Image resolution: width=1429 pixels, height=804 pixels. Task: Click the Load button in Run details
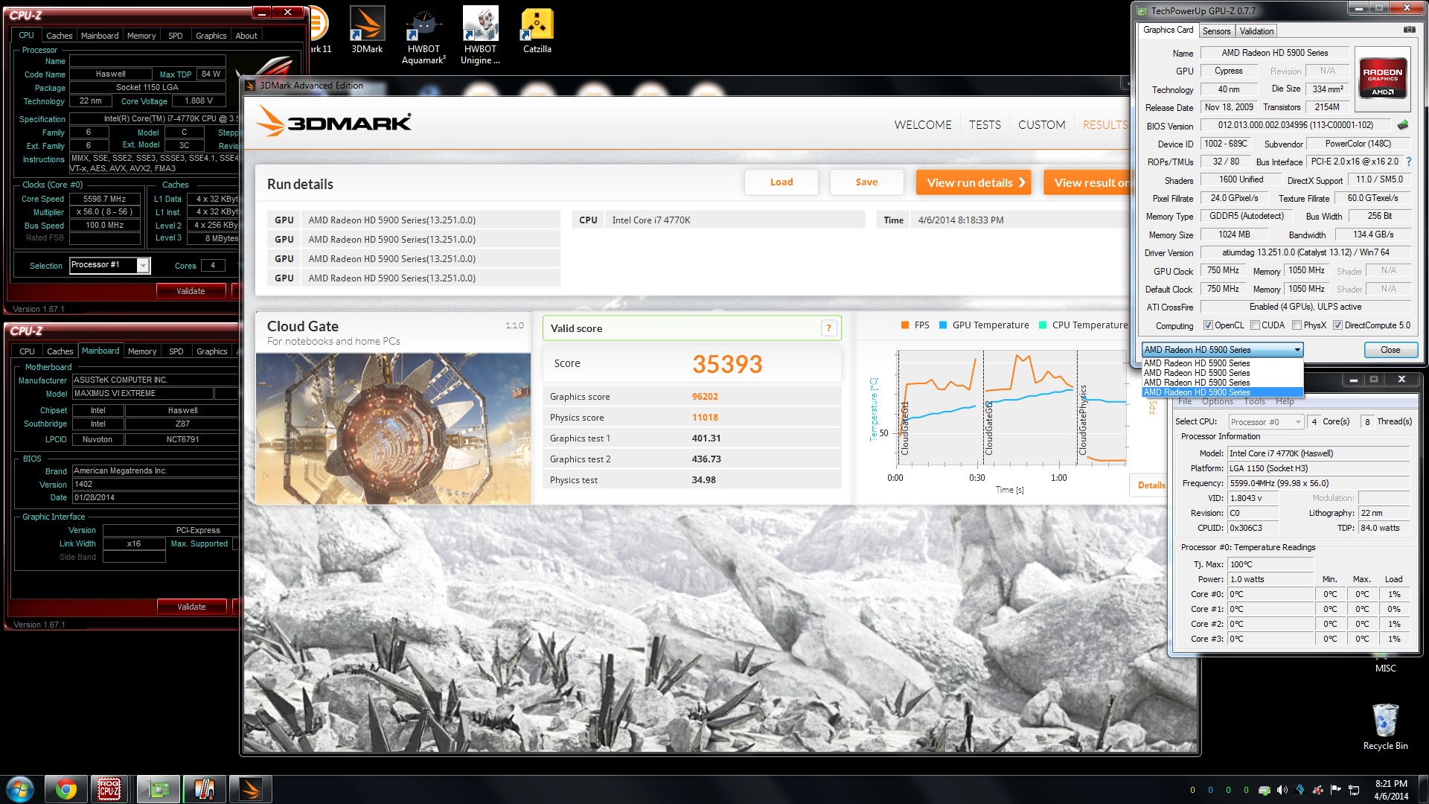pos(781,182)
